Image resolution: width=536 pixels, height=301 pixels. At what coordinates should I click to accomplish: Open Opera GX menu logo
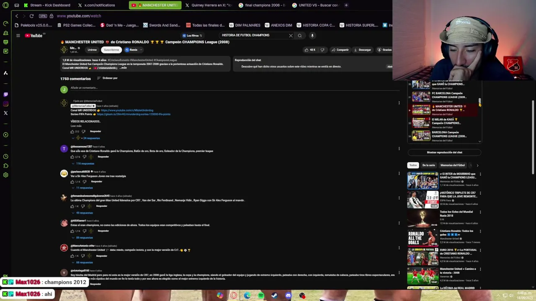[x=5, y=5]
